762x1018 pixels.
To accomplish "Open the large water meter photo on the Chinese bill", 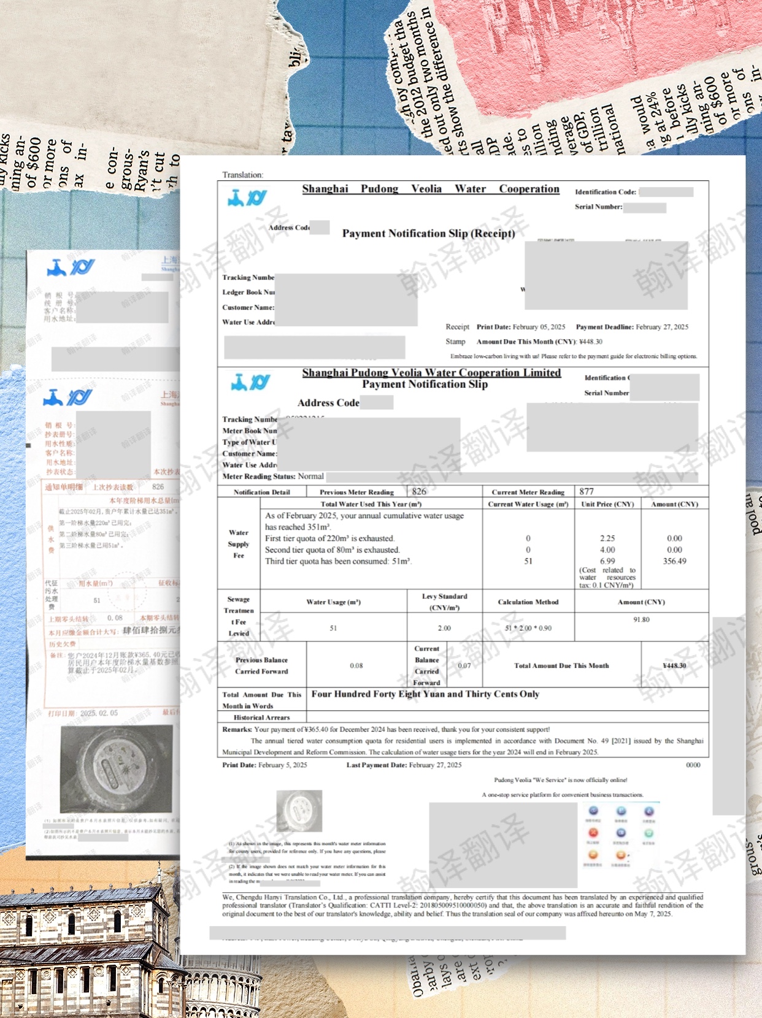I will click(x=117, y=769).
